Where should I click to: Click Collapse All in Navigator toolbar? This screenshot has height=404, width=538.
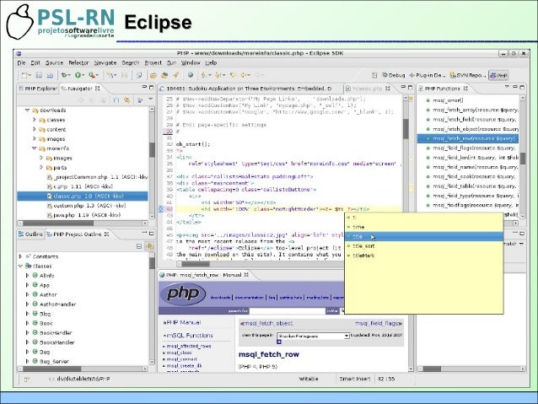116,100
